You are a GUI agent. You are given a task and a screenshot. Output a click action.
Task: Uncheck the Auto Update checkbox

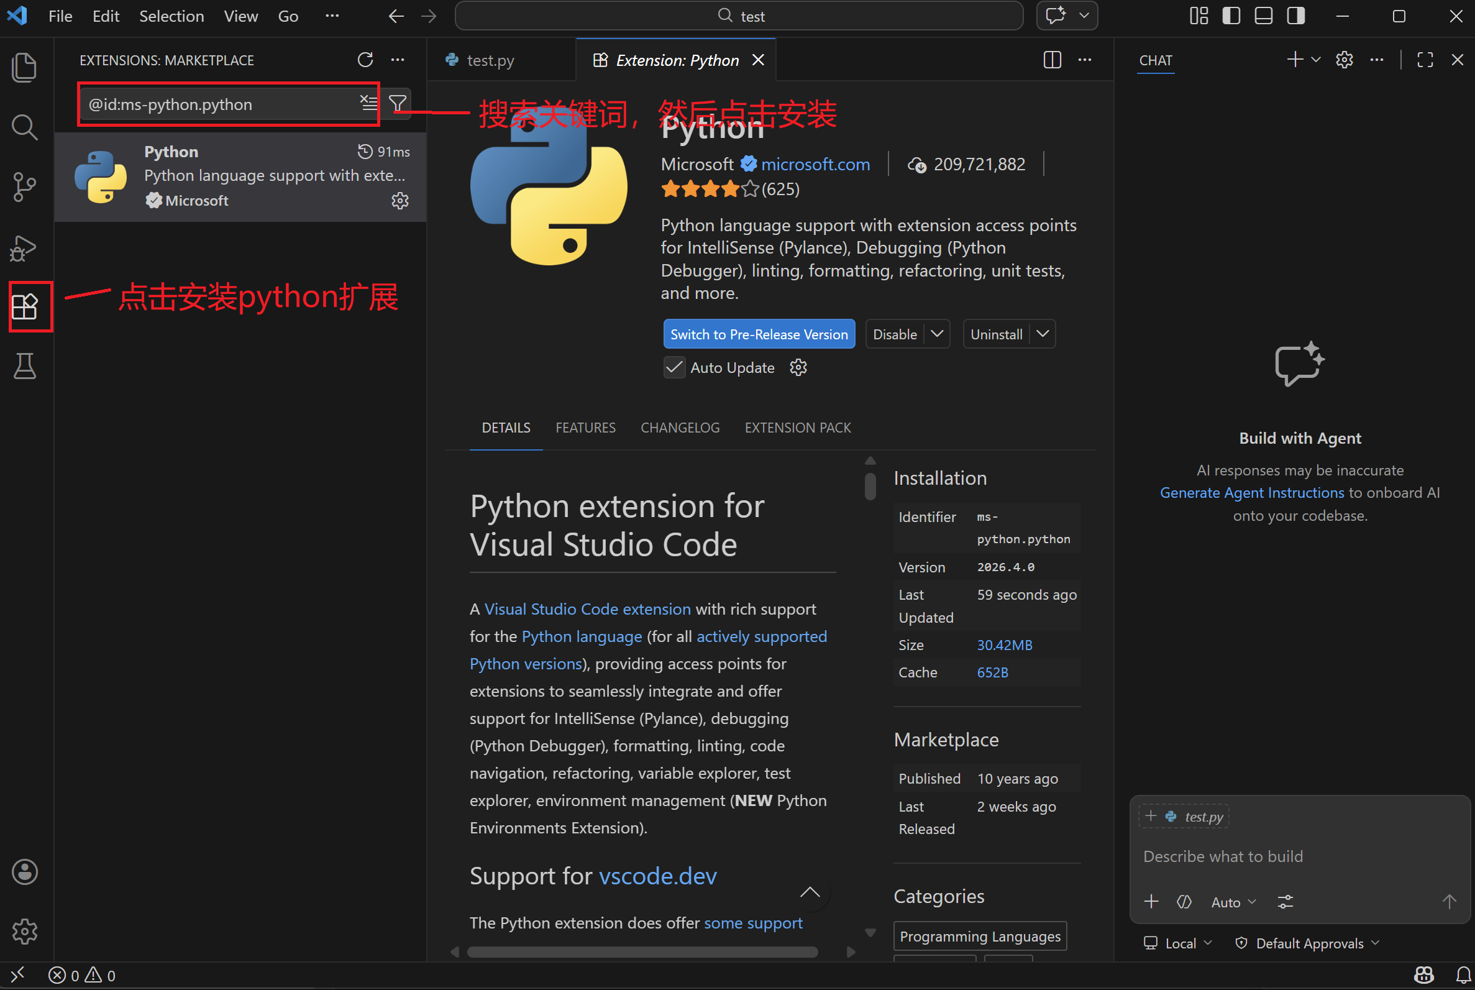tap(674, 367)
